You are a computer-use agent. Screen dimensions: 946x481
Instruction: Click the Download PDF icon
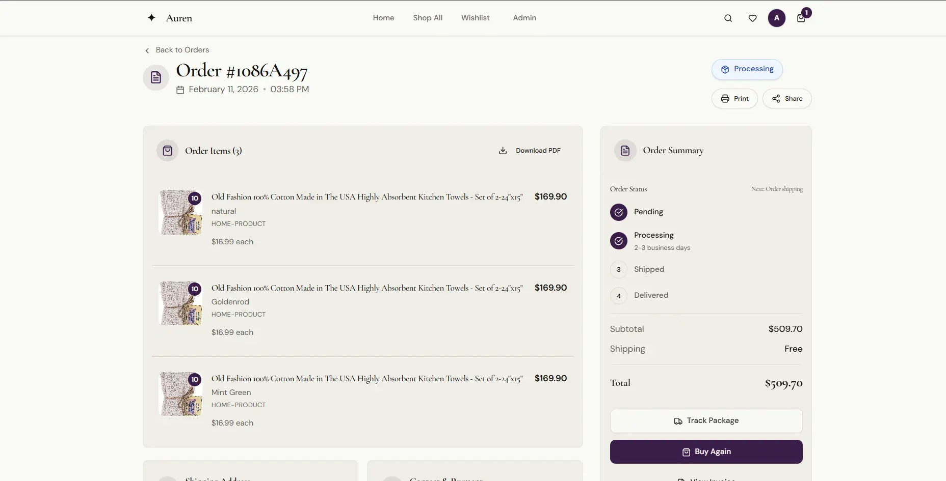[503, 150]
